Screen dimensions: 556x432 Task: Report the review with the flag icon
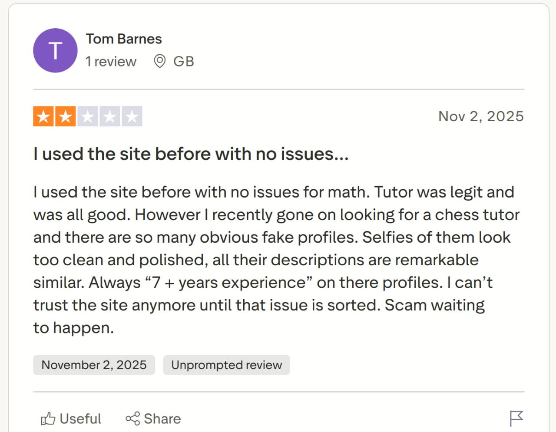click(x=516, y=419)
